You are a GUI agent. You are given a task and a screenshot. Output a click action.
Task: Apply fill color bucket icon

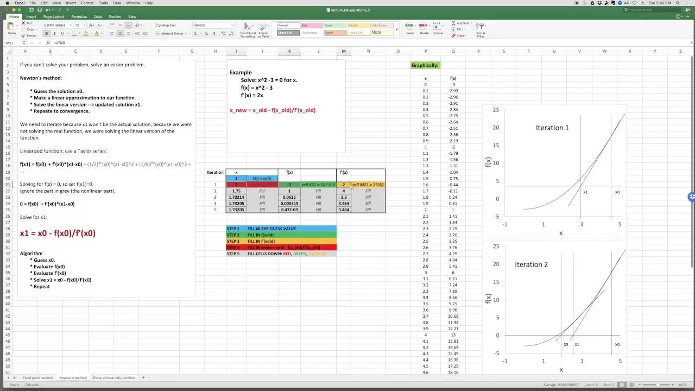(85, 34)
